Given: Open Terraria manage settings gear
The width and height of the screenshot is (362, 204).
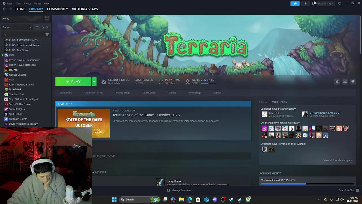Looking at the screenshot, I should [x=337, y=82].
